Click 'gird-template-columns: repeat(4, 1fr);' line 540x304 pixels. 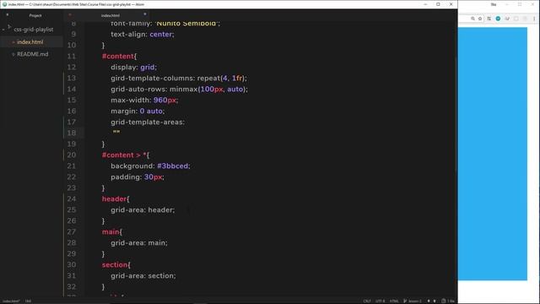point(179,79)
